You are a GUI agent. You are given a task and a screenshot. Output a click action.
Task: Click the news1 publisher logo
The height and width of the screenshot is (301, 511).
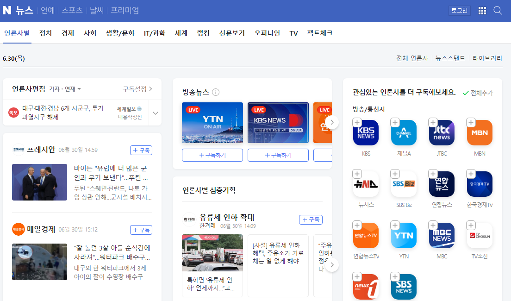[x=366, y=287]
